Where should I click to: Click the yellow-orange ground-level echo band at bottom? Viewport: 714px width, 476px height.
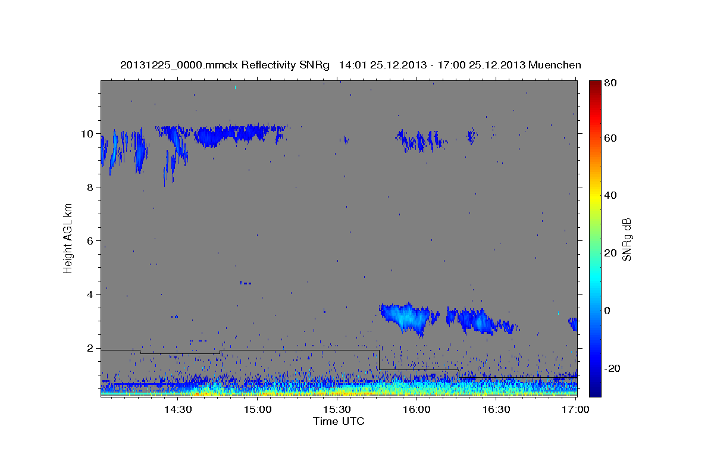[x=339, y=392]
